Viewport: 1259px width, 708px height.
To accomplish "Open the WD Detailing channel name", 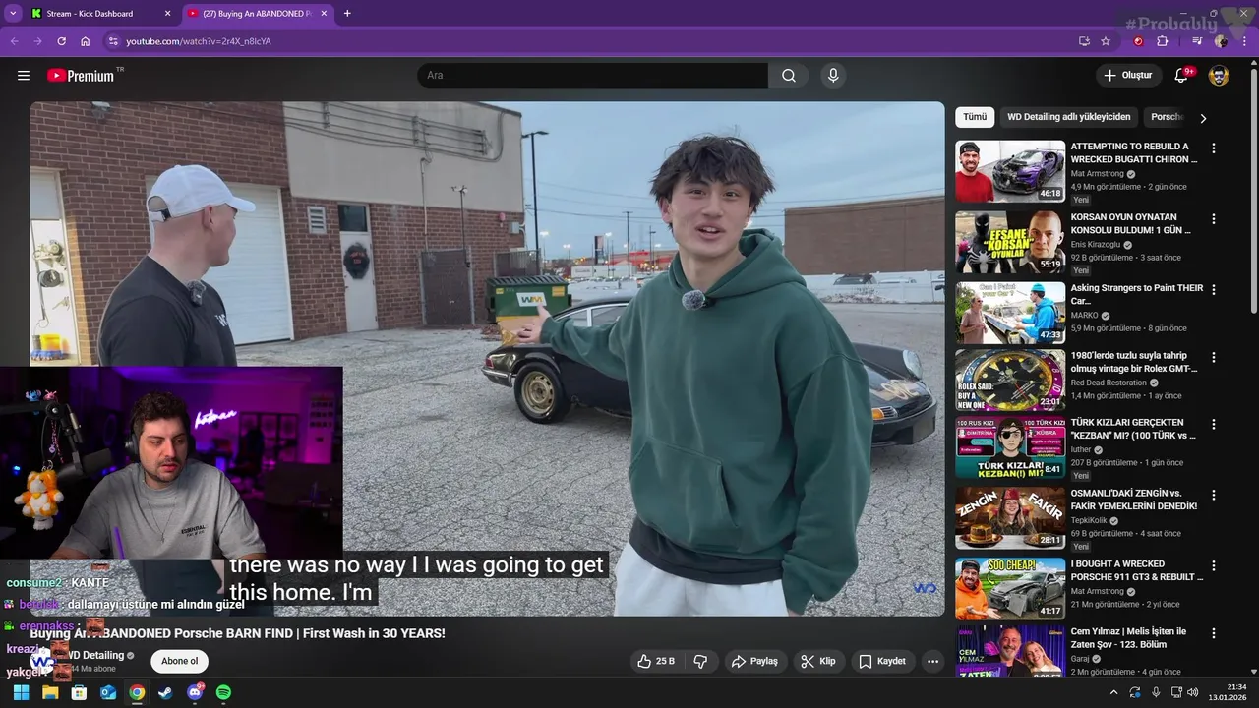I will (95, 655).
